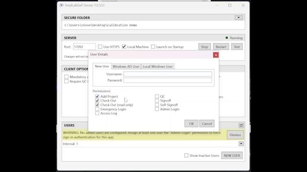Switch to the Local Windows User tab
Screen dimensions: 307x172
point(158,66)
